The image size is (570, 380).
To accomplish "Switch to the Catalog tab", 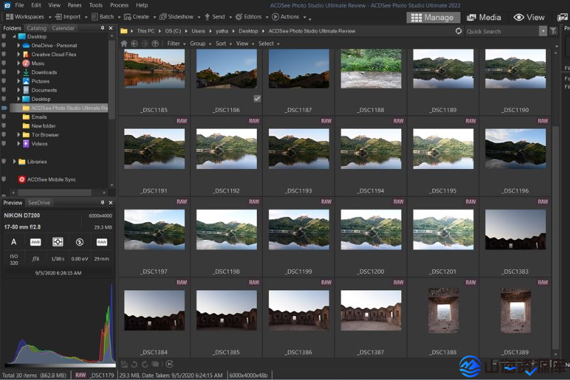I will (37, 28).
